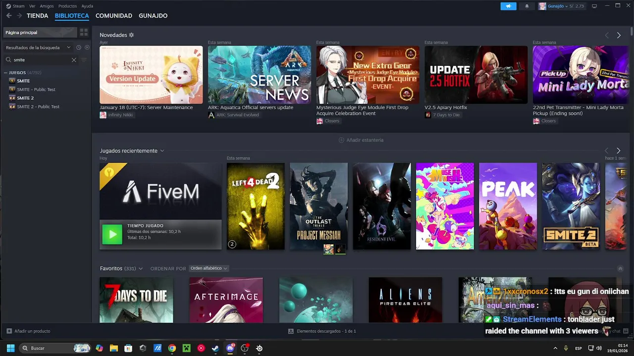The width and height of the screenshot is (634, 356).
Task: Open Resultados de la búsqueda dropdown
Action: [38, 47]
